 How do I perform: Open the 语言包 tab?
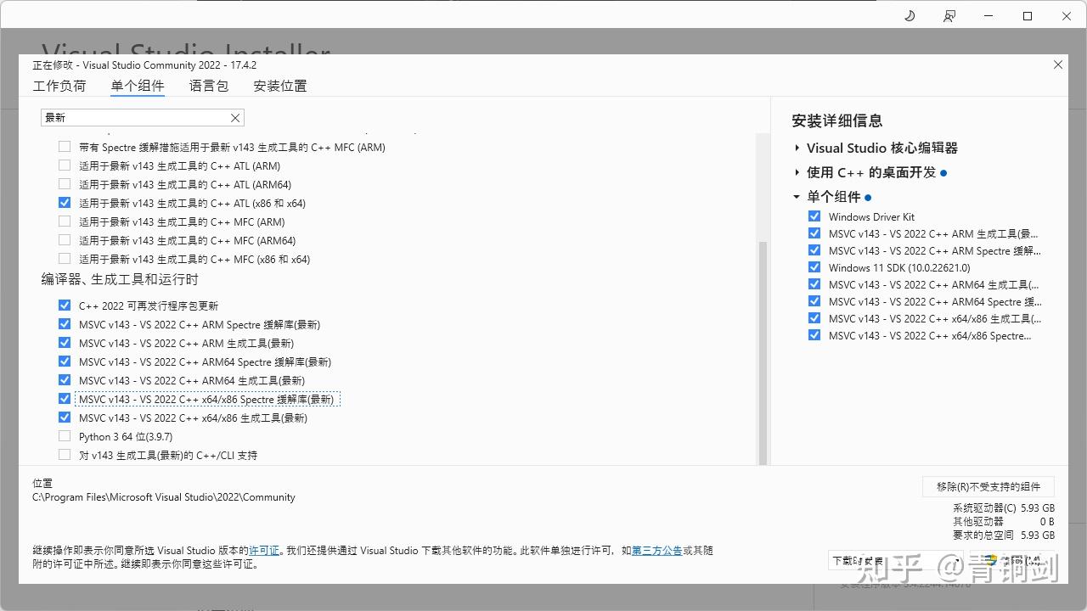(208, 85)
